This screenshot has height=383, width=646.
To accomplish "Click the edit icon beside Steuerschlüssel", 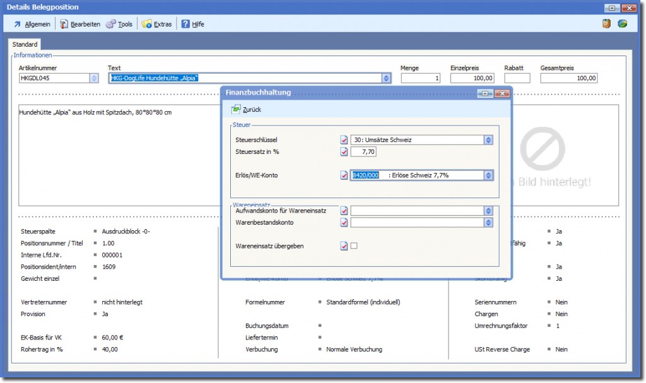I will (344, 140).
